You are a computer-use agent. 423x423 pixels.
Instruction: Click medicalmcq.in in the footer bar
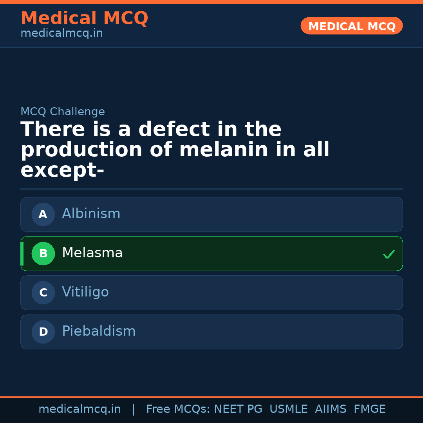(80, 409)
